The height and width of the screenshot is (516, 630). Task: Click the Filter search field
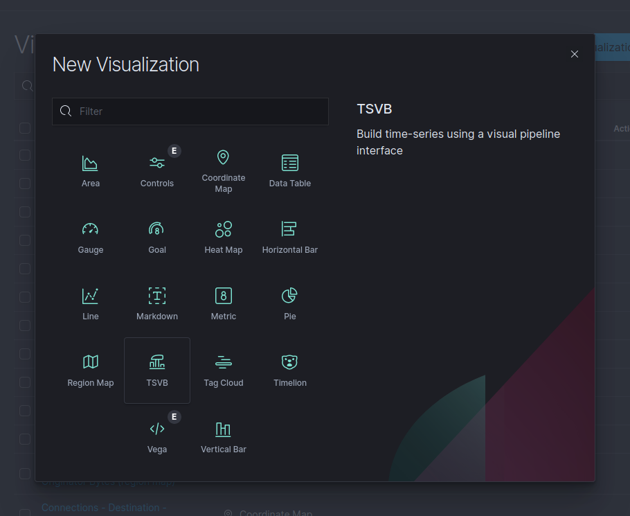coord(190,111)
